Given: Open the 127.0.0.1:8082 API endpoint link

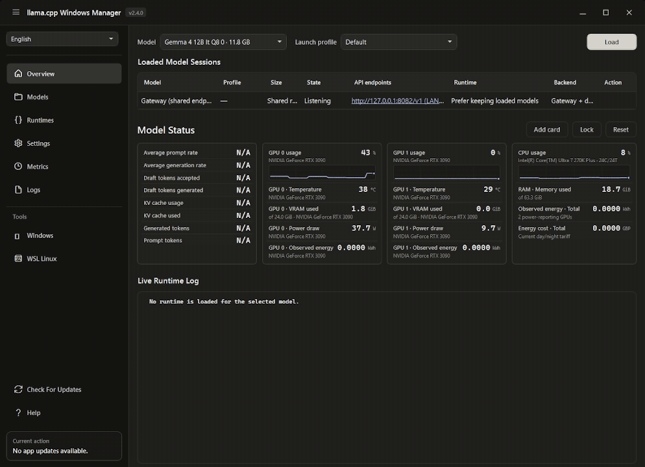Looking at the screenshot, I should pyautogui.click(x=397, y=101).
